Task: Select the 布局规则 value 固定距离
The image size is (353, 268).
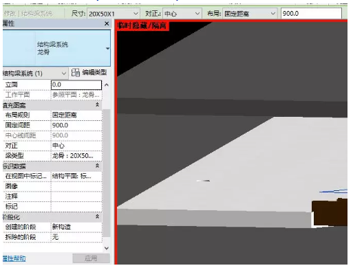Action: [76, 115]
